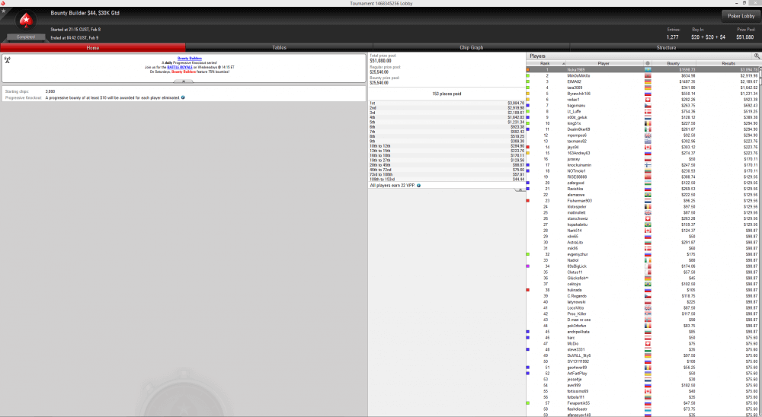Open the Bounty Builders headline link
This screenshot has width=762, height=417.
pos(189,58)
